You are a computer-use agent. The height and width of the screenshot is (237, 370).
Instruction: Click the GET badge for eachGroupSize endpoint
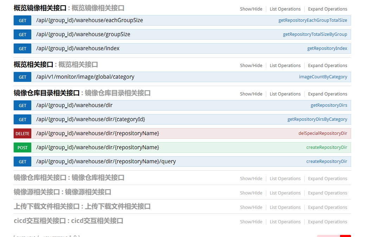[22, 20]
